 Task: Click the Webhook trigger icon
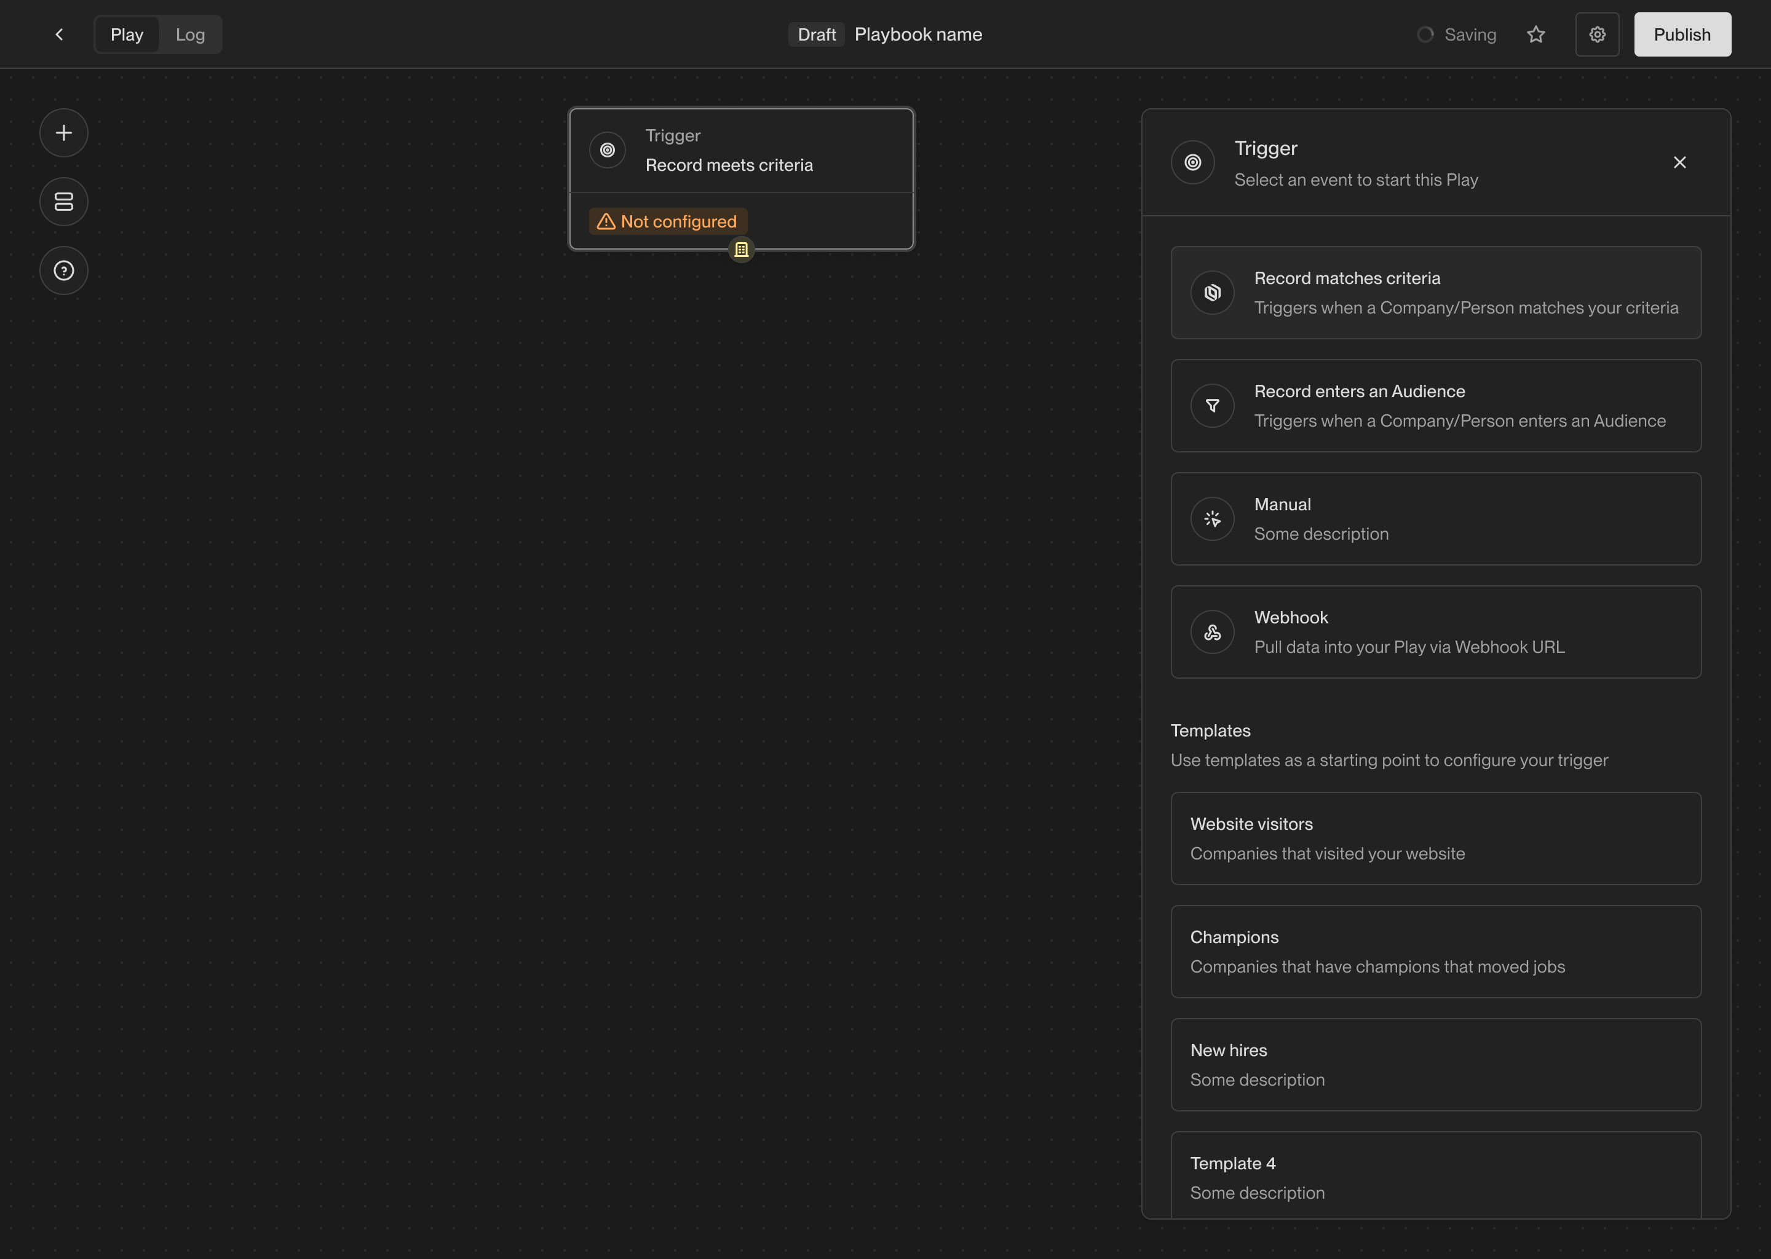(1212, 633)
